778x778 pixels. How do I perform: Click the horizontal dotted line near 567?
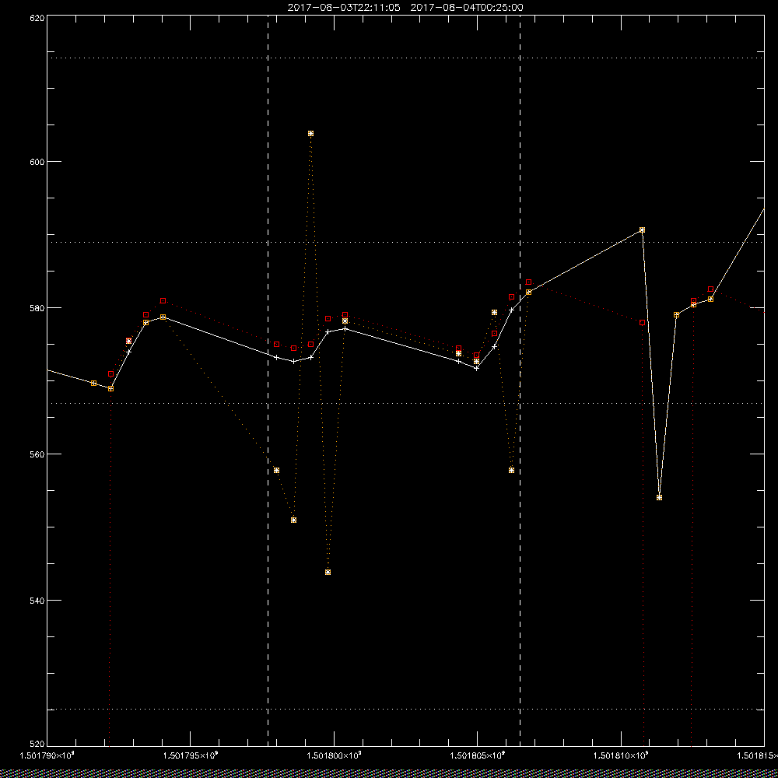(x=405, y=403)
